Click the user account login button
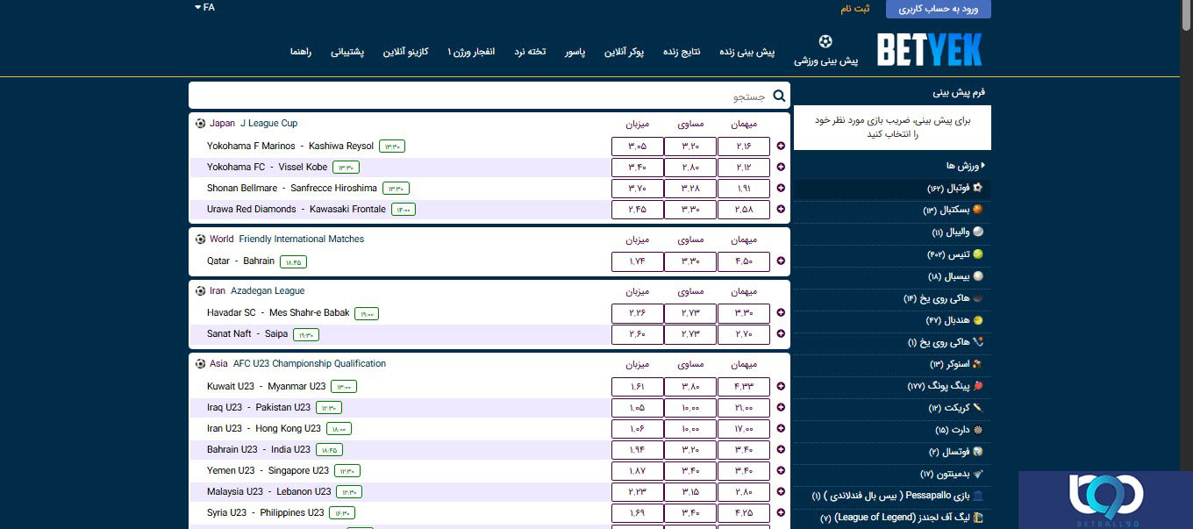 [x=938, y=9]
